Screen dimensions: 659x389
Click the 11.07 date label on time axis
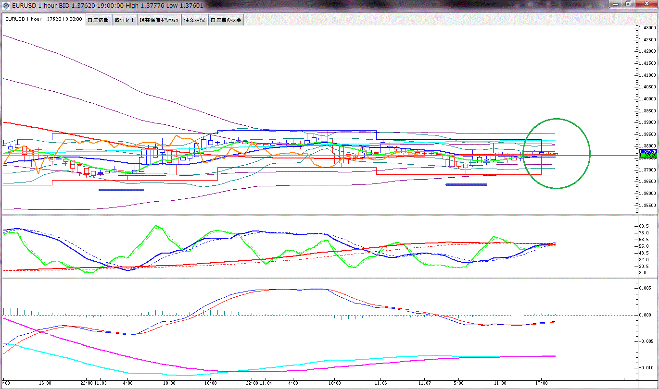pyautogui.click(x=425, y=383)
